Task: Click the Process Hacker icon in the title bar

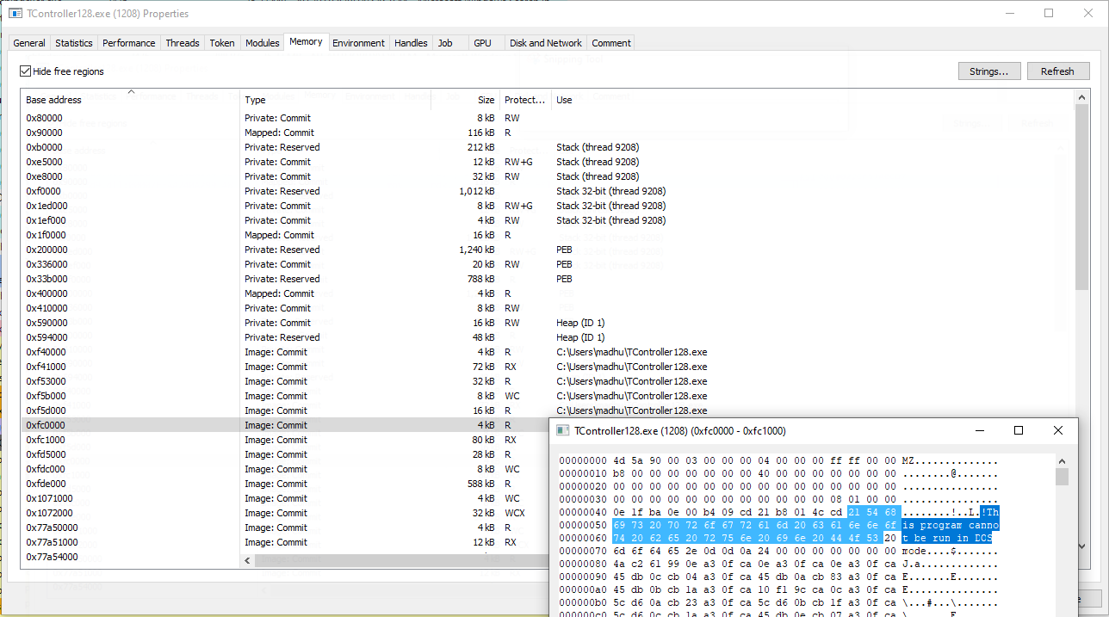Action: point(15,14)
